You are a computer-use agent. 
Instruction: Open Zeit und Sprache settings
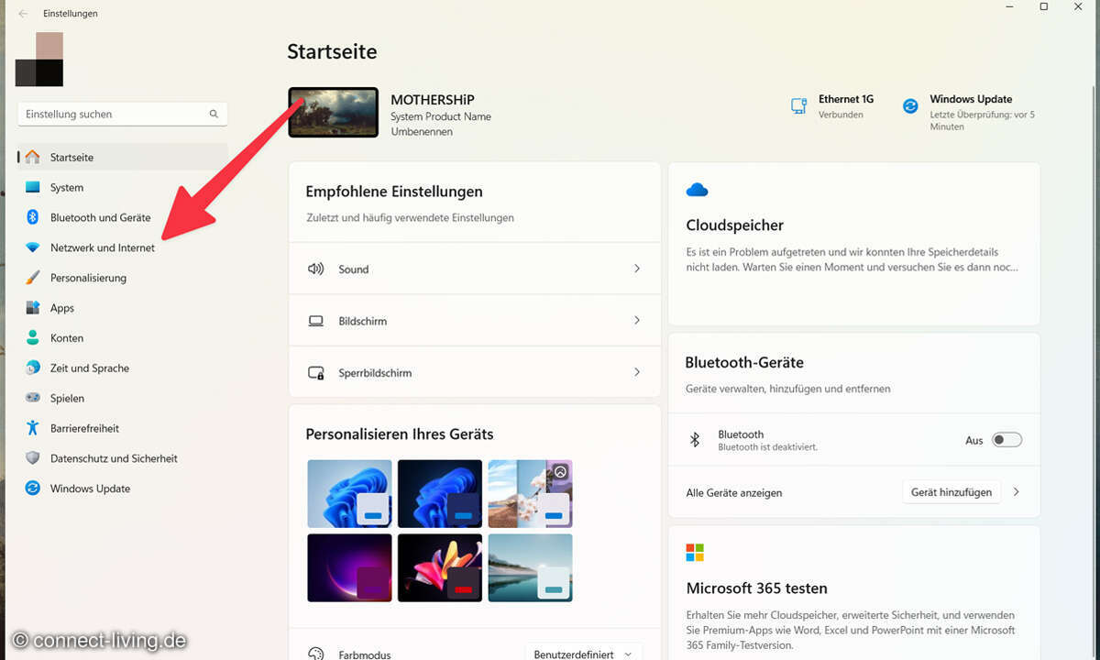click(x=123, y=368)
